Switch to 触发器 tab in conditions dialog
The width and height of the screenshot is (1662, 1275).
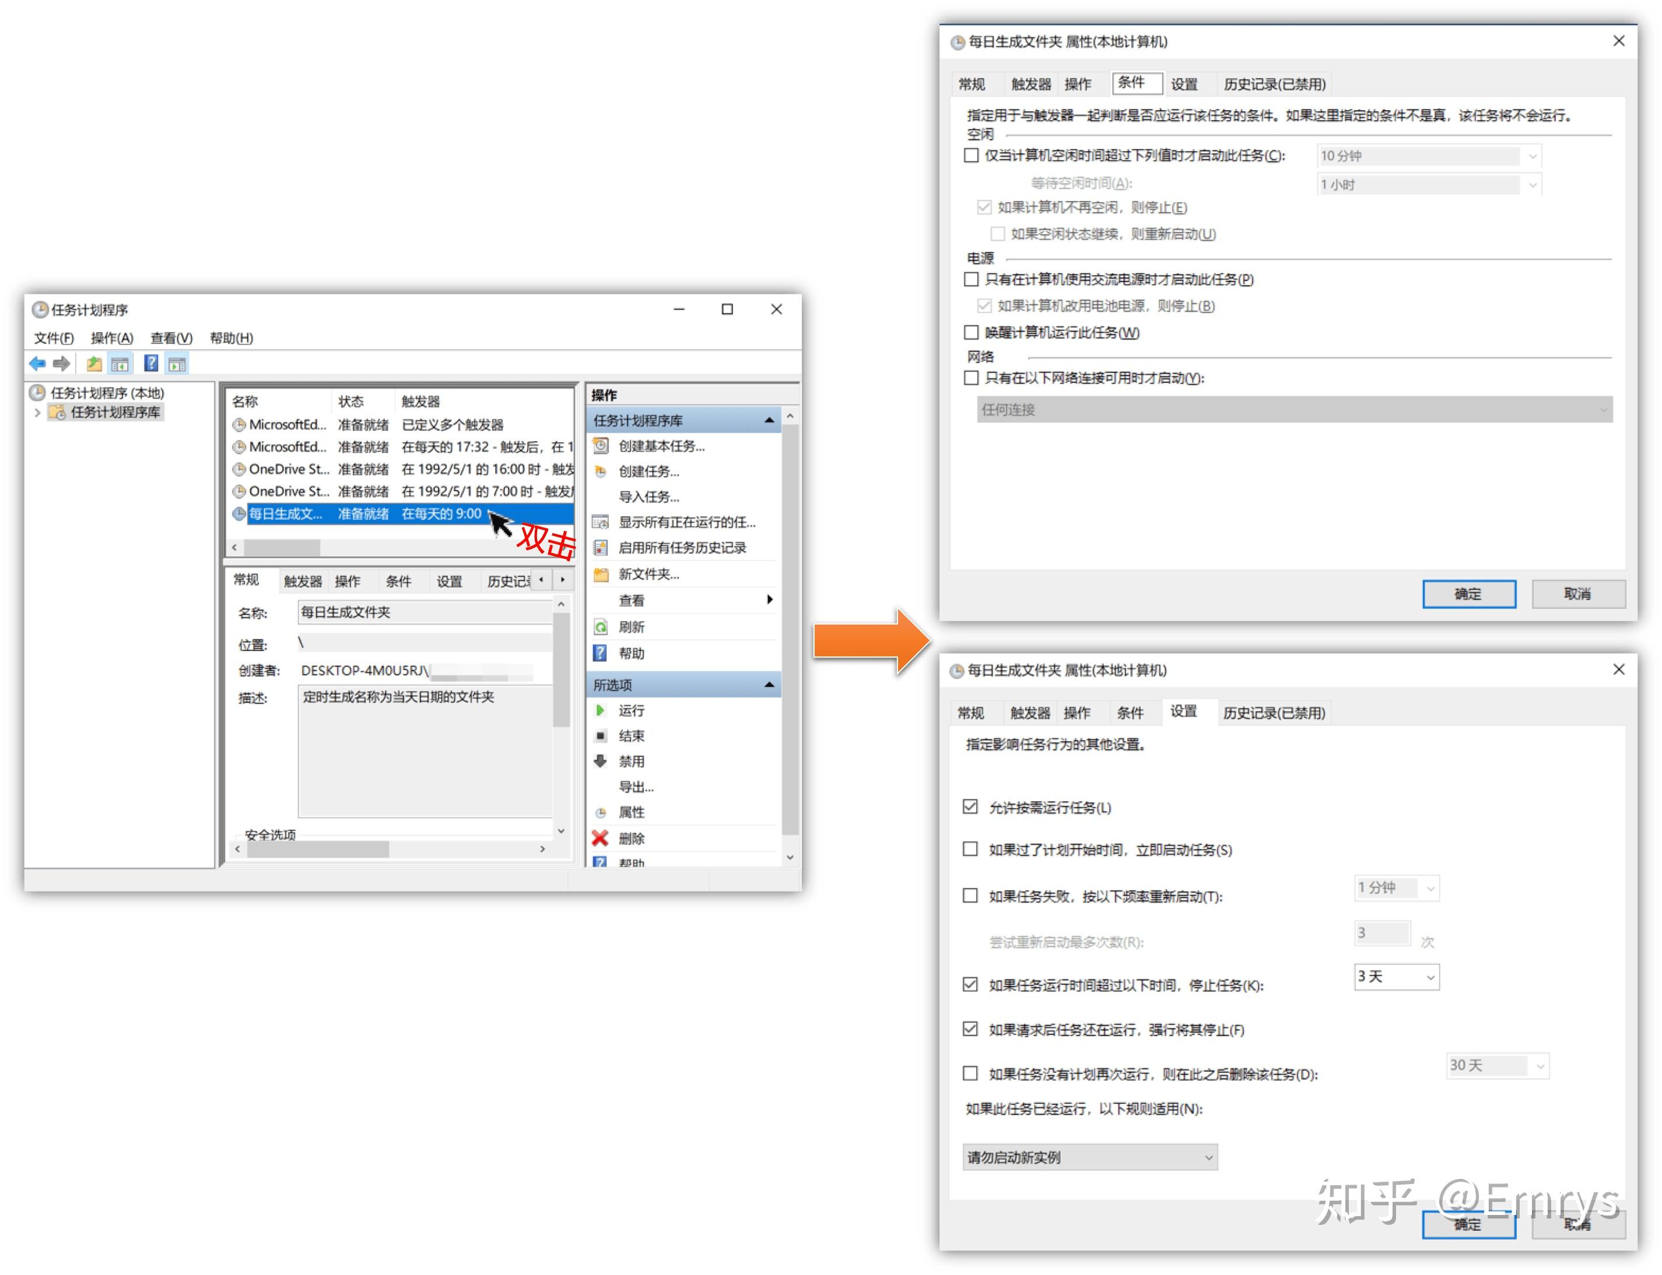click(x=1031, y=84)
